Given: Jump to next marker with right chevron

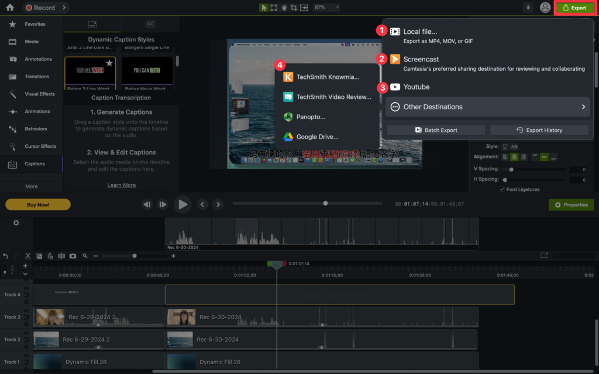Looking at the screenshot, I should coord(218,205).
